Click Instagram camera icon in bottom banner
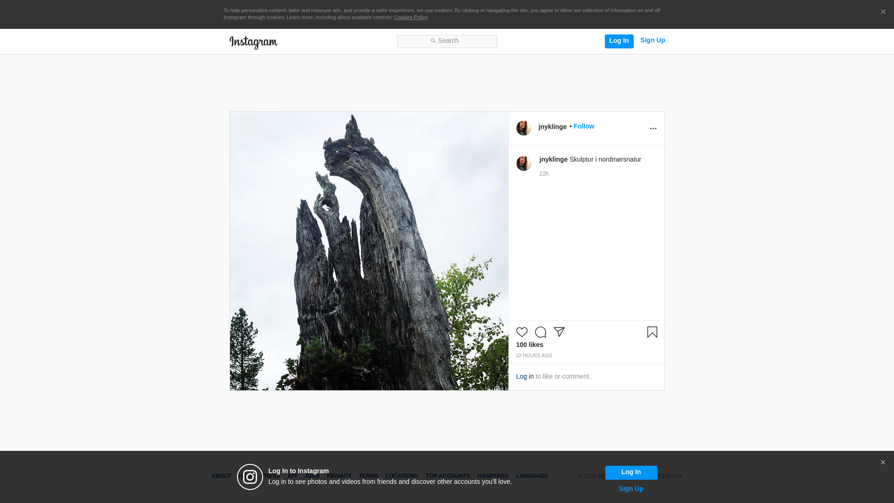 250,477
